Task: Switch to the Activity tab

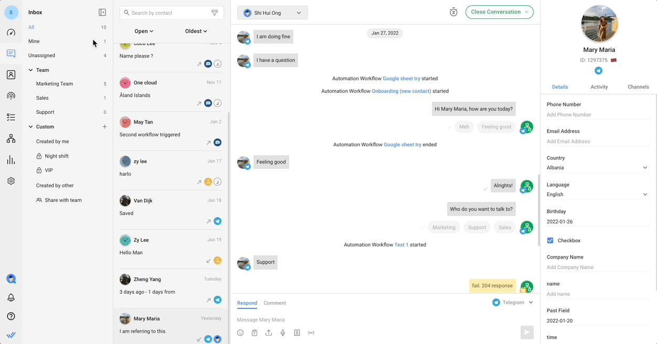Action: (x=599, y=87)
